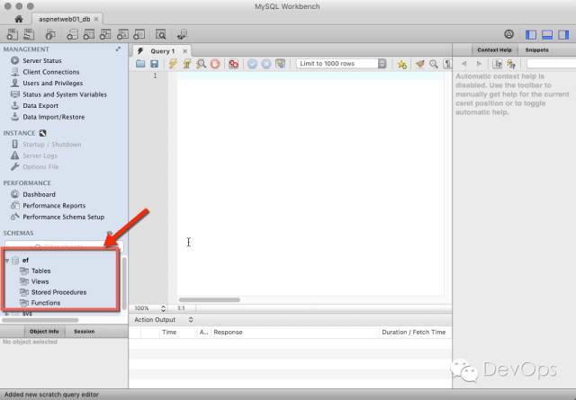Rollback transaction icon
The image size is (576, 400).
coord(266,64)
